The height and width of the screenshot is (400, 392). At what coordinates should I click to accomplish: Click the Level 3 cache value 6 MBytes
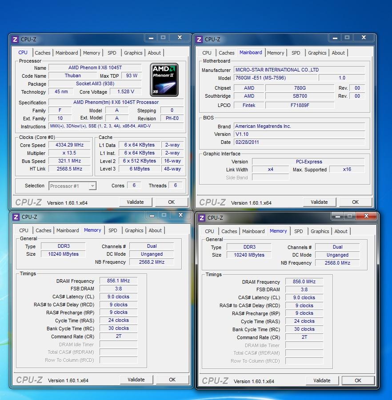pyautogui.click(x=140, y=169)
